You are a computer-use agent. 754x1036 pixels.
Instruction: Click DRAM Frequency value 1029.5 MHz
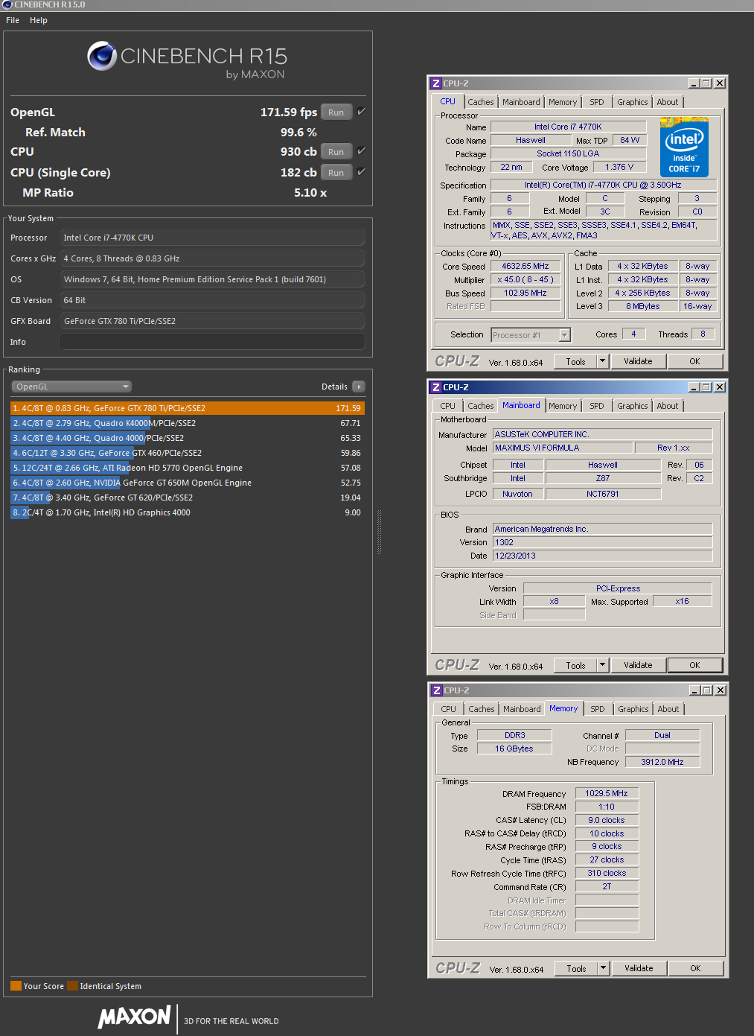607,793
